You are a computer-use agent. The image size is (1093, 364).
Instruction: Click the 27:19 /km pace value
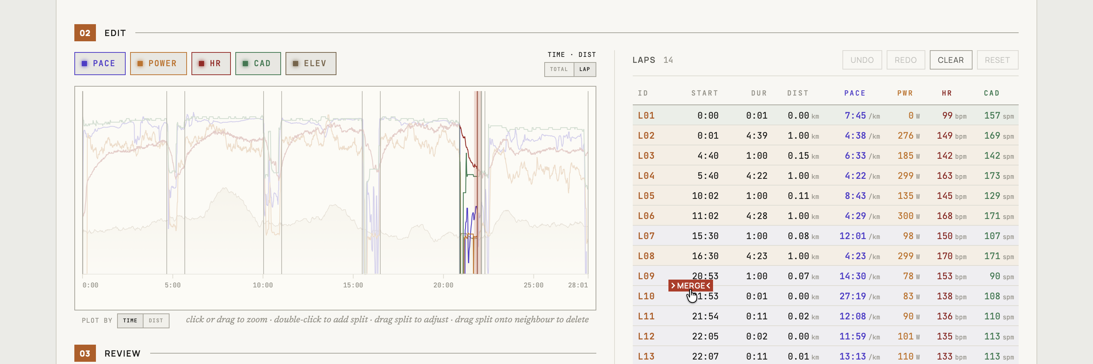tap(859, 297)
